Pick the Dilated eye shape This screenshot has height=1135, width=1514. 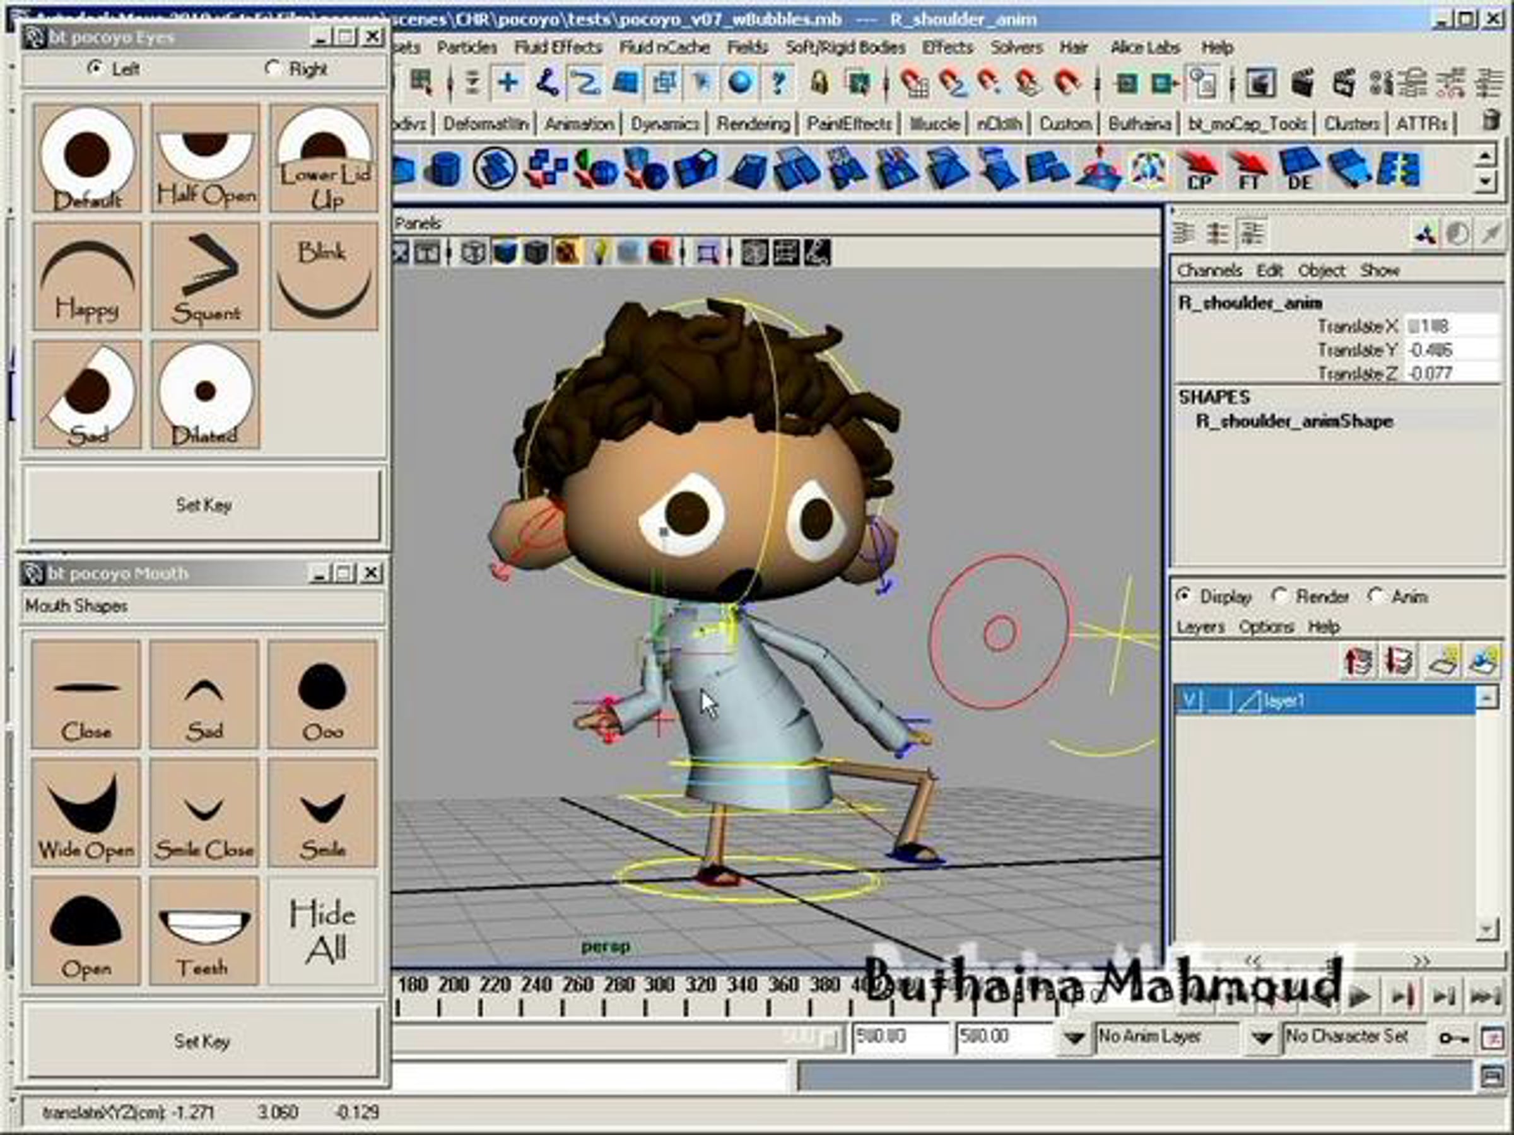click(x=205, y=395)
